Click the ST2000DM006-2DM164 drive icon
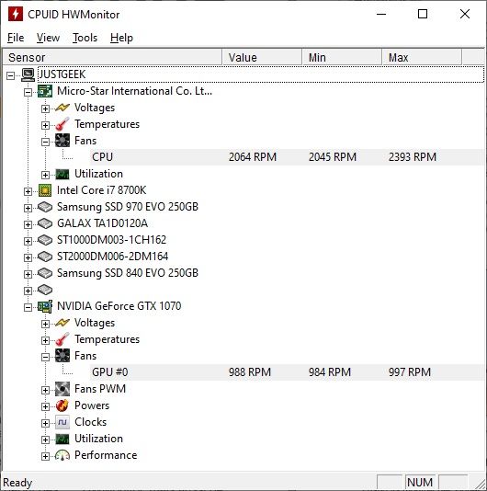This screenshot has height=491, width=487. point(45,257)
